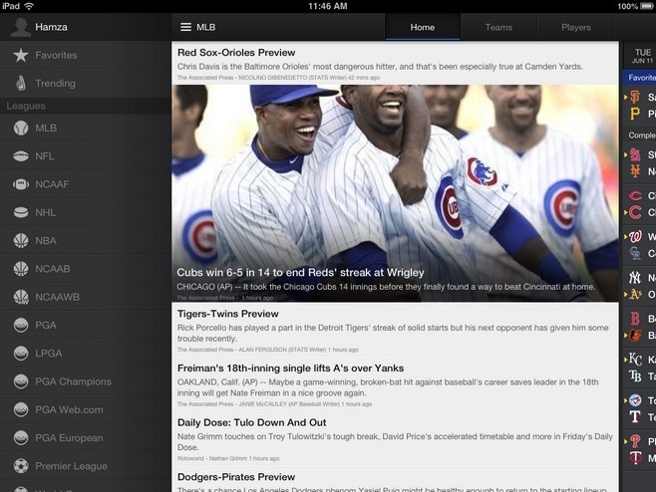
Task: Select the PGA Web.com golf icon
Action: (21, 409)
